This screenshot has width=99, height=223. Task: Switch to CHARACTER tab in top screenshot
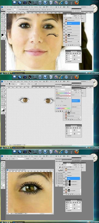pyautogui.click(x=68, y=51)
